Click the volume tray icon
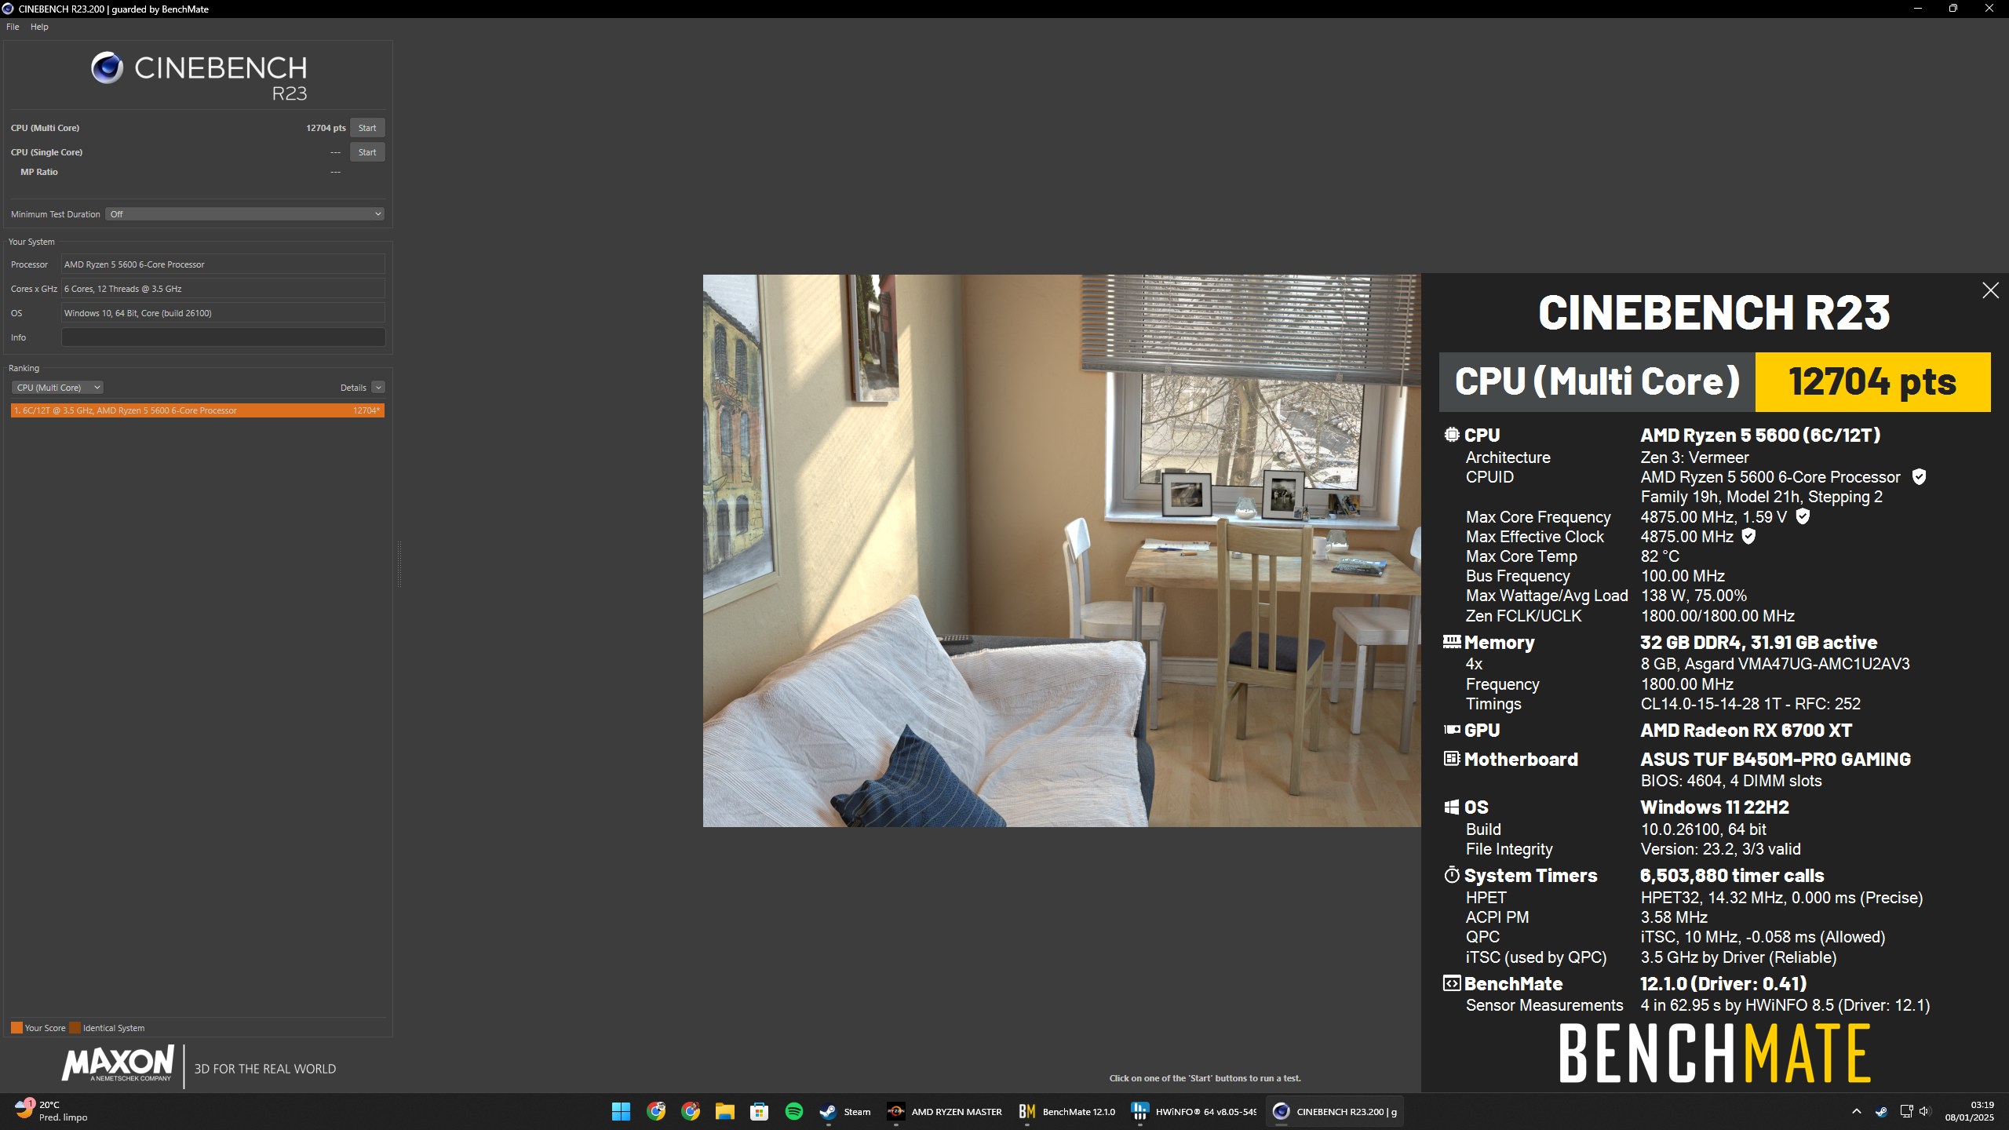 (1924, 1111)
